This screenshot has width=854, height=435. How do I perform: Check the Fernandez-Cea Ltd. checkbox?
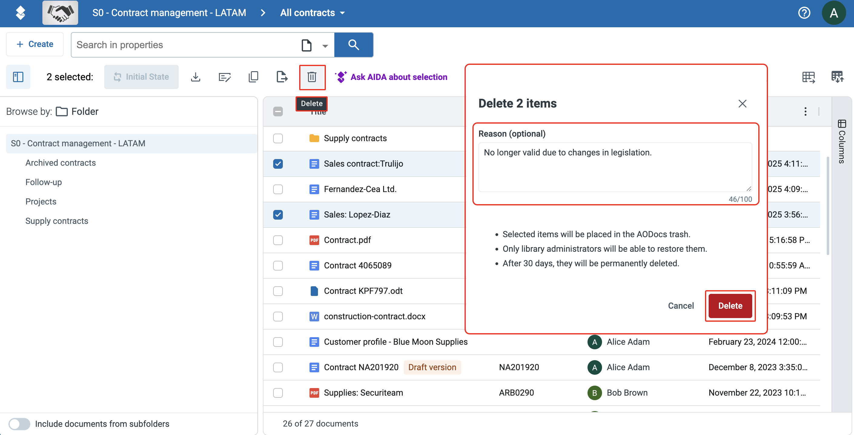tap(278, 189)
